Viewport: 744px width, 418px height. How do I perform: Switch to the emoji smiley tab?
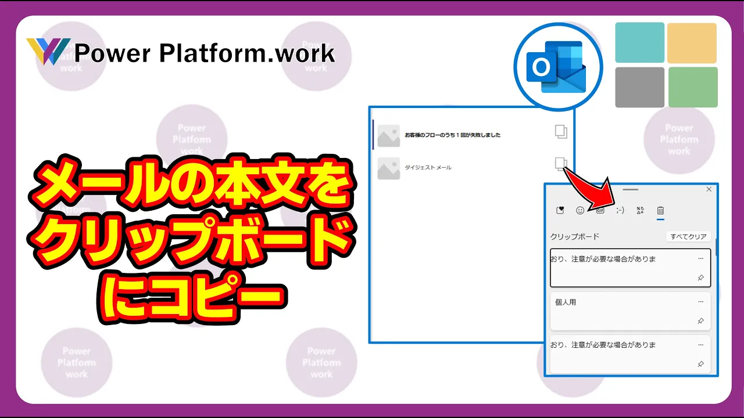580,211
